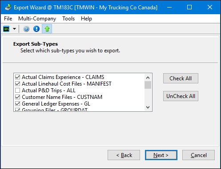Screen dimensions: 221x169
Task: Click the UnCheck All button
Action: (x=181, y=96)
